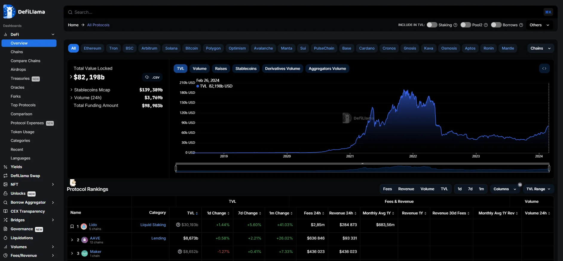The height and width of the screenshot is (261, 563).
Task: Open the Lido protocol link
Action: point(93,225)
